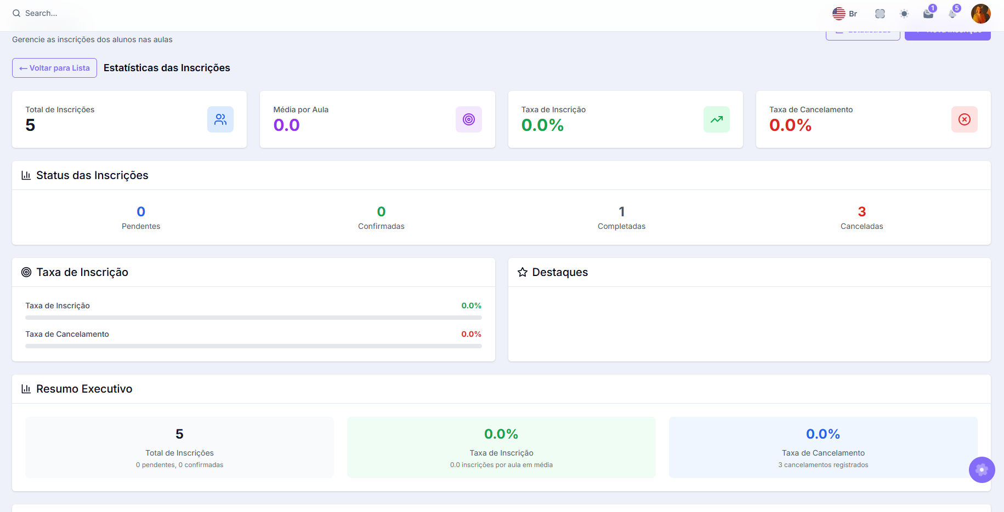Screen dimensions: 1004x512
Task: Click the partially hidden purple Nova Inscrição button
Action: (947, 36)
